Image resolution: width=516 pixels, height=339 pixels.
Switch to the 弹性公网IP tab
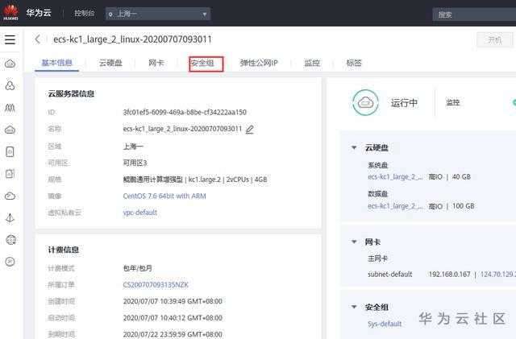[x=259, y=63]
